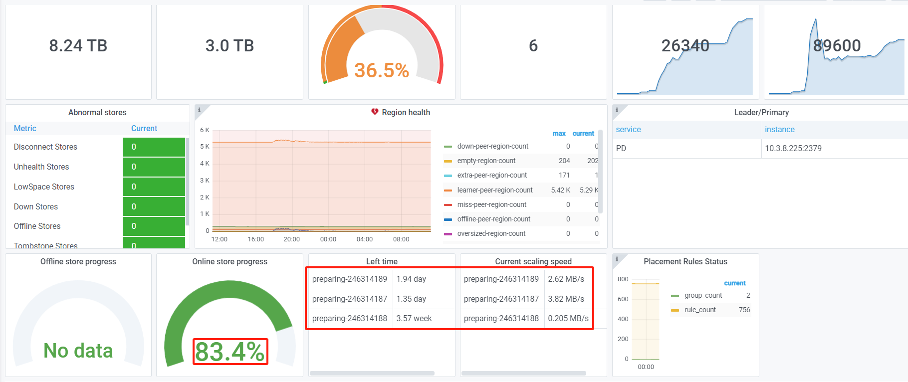
Task: Toggle the extra-peer-region-count series visibility
Action: coord(491,175)
